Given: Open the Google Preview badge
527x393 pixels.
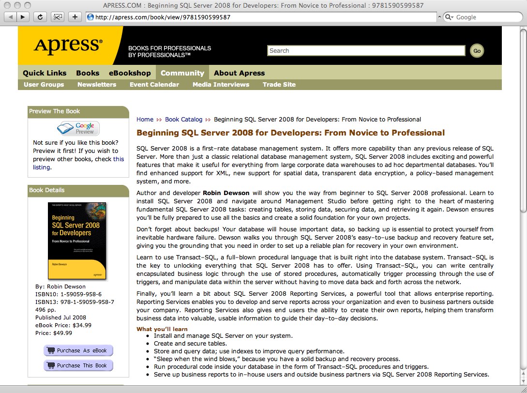Looking at the screenshot, I should click(78, 128).
